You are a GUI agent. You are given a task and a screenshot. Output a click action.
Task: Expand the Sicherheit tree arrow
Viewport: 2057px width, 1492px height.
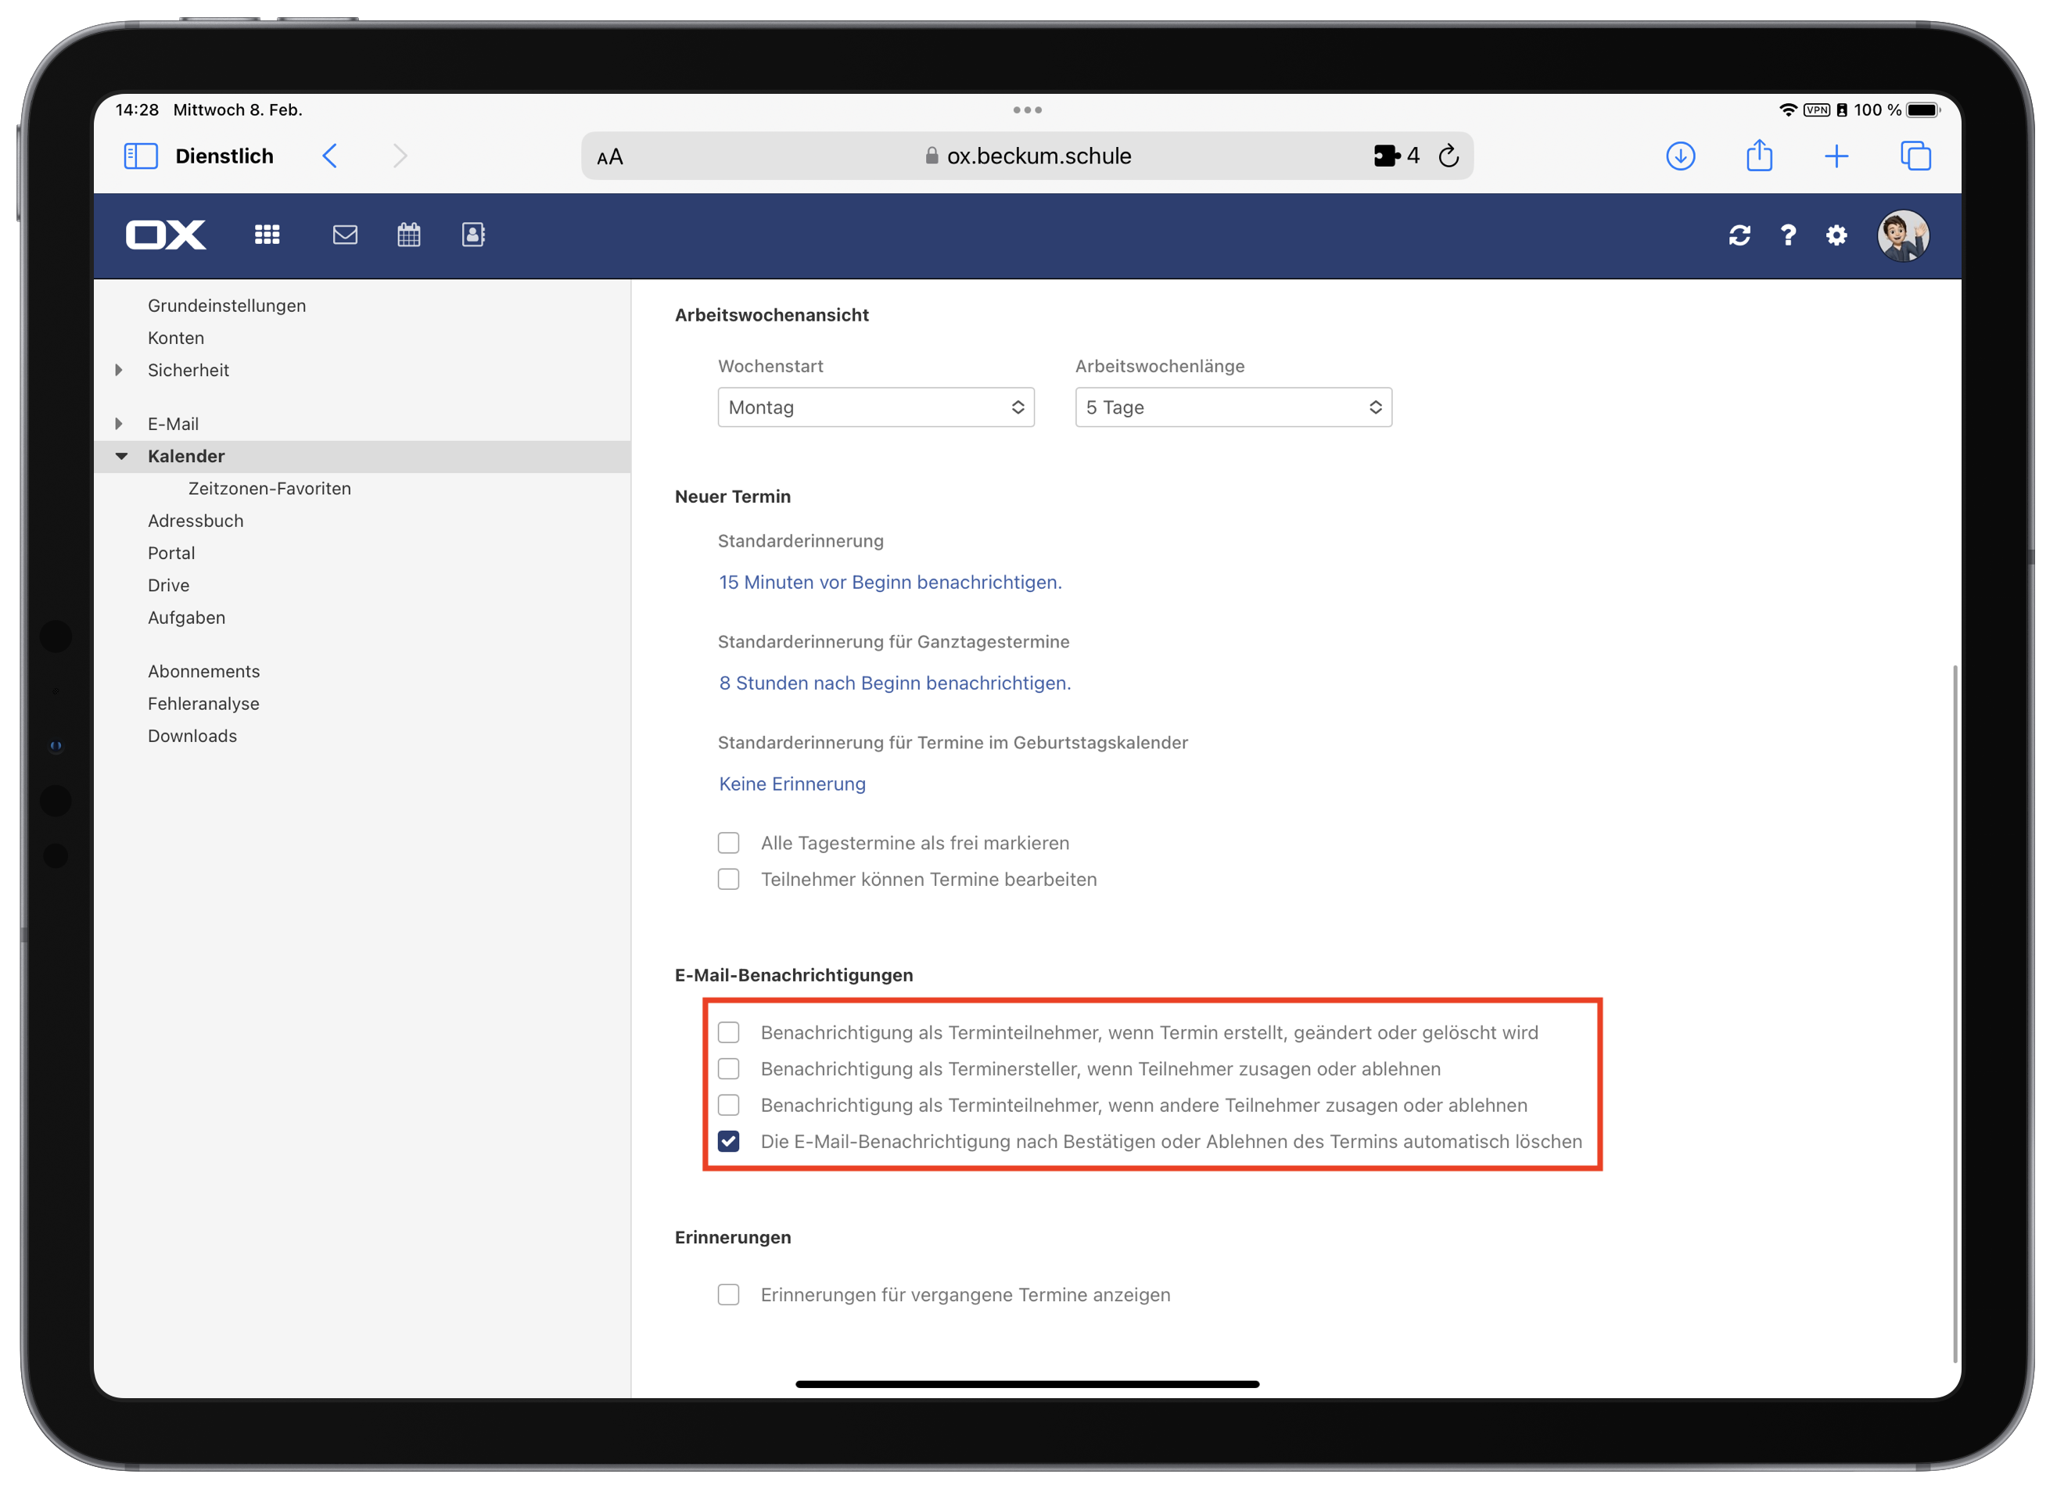pos(119,370)
